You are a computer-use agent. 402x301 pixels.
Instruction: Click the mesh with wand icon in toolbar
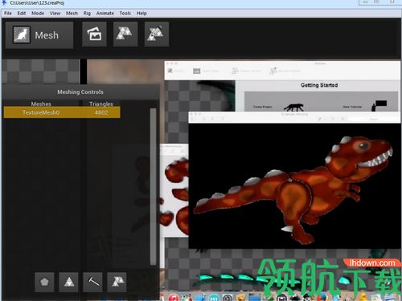tap(157, 35)
